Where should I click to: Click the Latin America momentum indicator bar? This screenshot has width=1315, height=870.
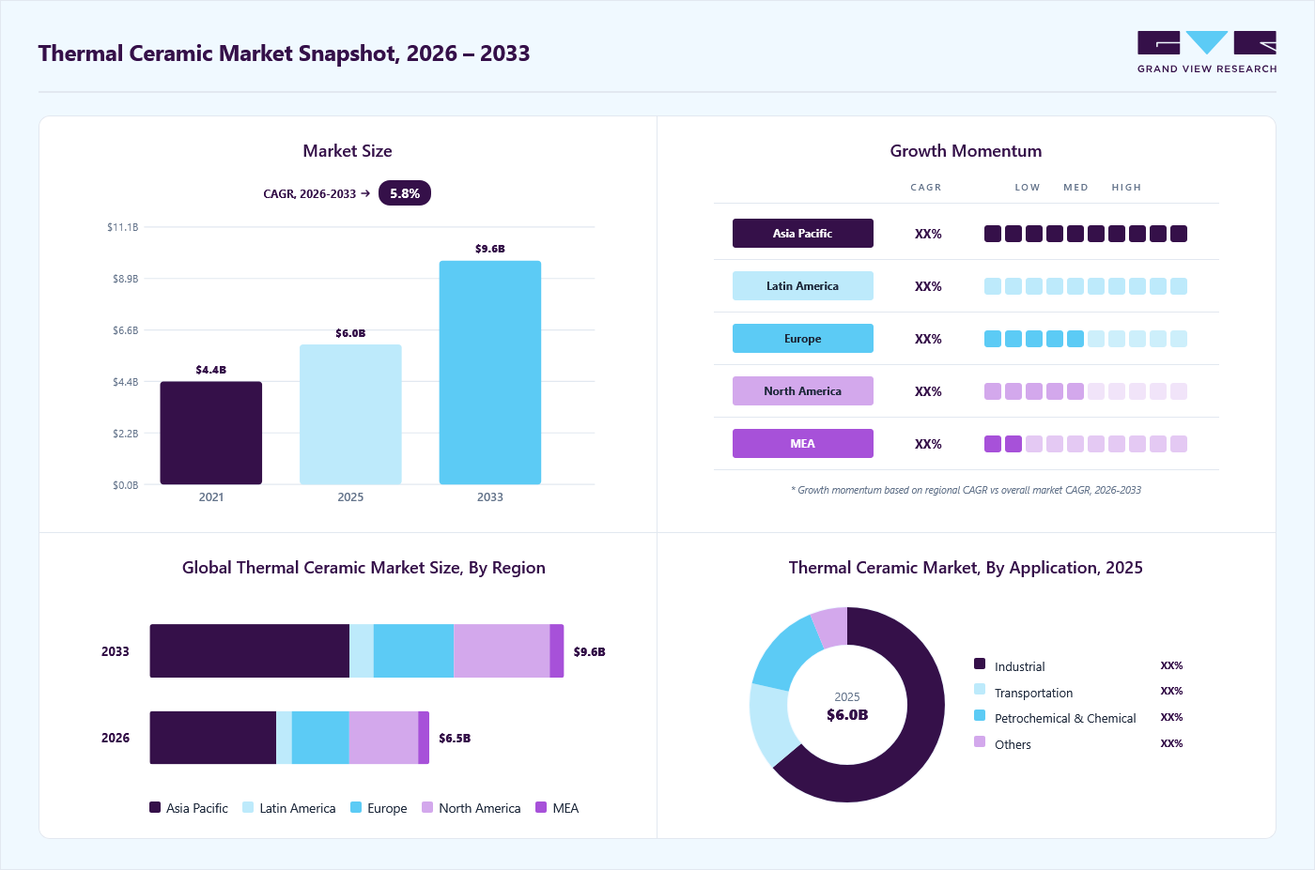click(1086, 286)
